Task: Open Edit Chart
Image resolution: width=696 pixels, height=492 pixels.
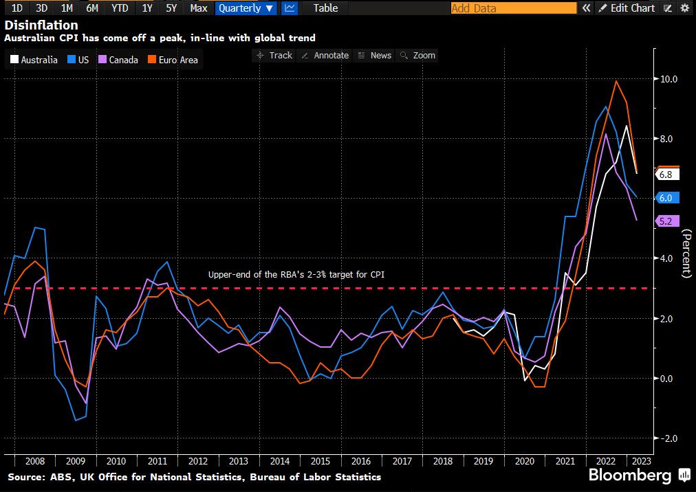Action: [627, 8]
